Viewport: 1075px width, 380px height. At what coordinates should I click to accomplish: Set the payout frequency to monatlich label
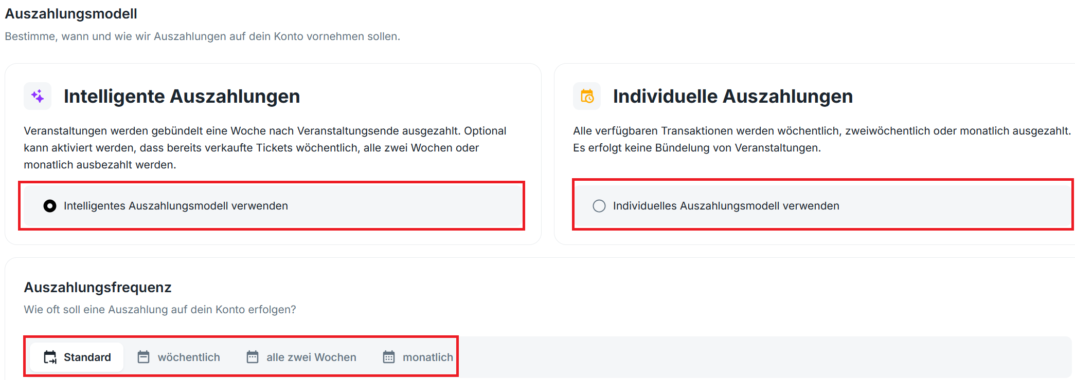pos(428,357)
